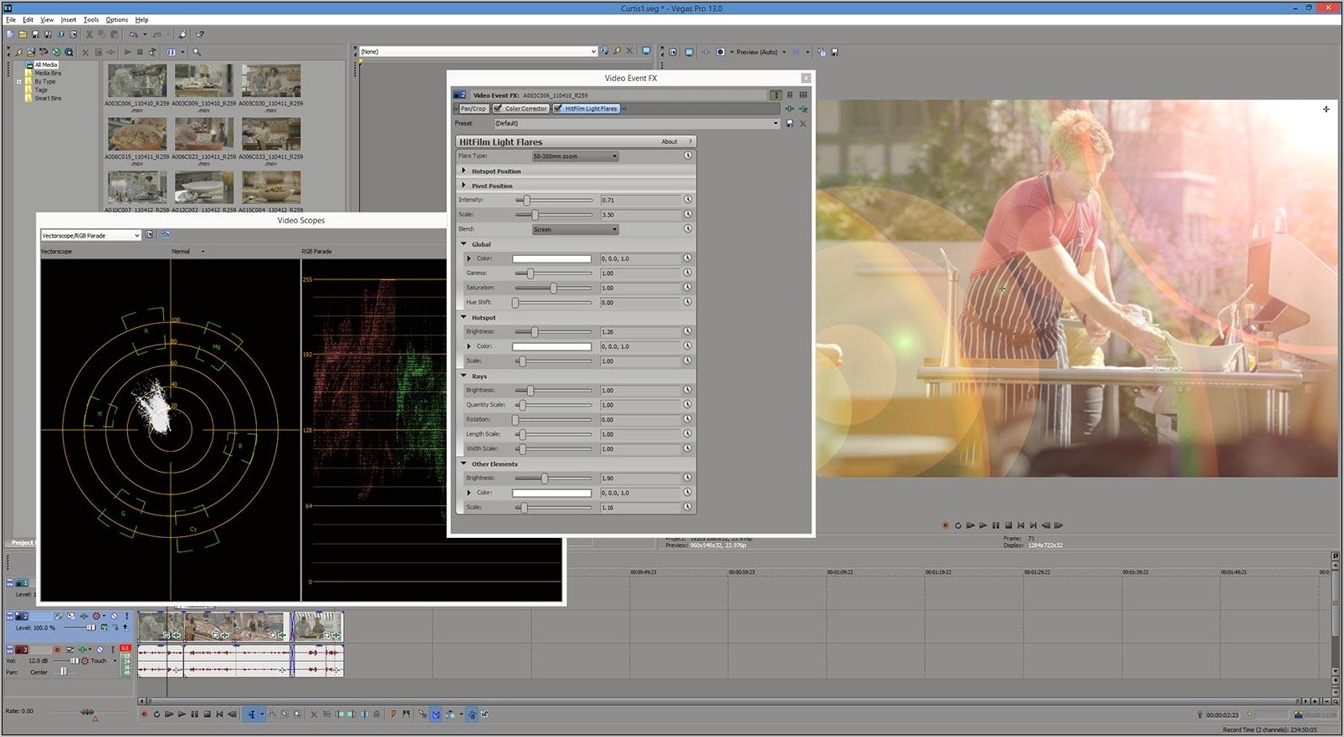
Task: Select Pan/Crop in plug-in chain
Action: coord(473,109)
